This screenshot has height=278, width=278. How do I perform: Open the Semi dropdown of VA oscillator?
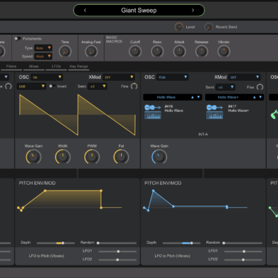click(x=97, y=86)
